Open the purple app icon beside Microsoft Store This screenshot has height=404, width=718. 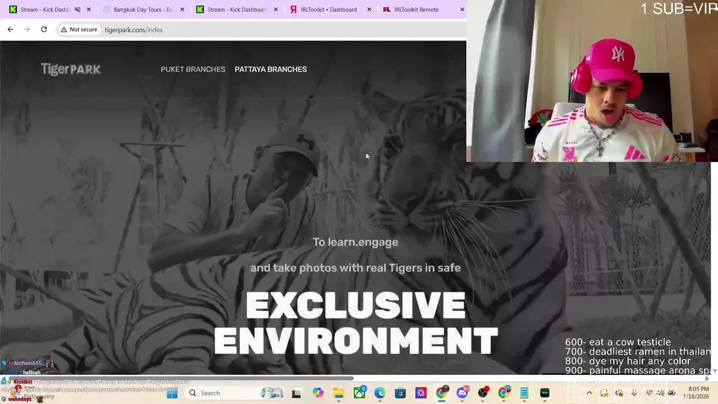pyautogui.click(x=421, y=393)
